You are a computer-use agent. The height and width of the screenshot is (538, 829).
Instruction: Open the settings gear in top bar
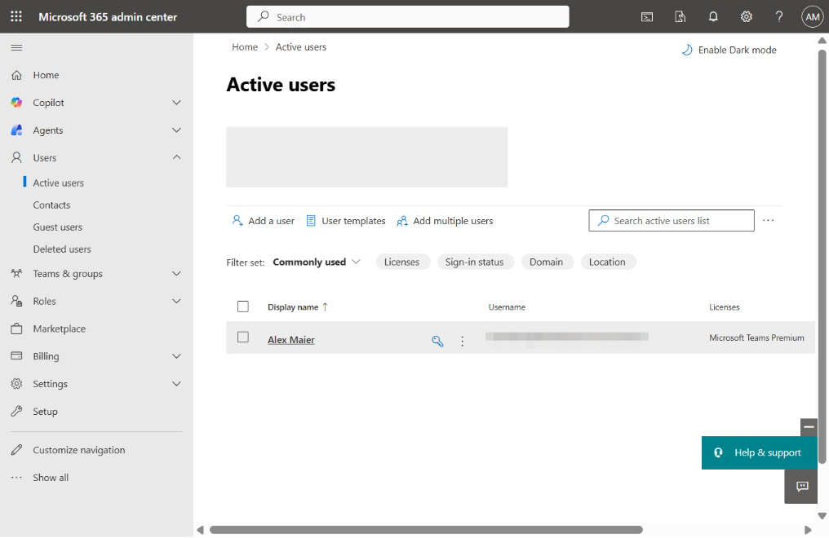coord(746,17)
